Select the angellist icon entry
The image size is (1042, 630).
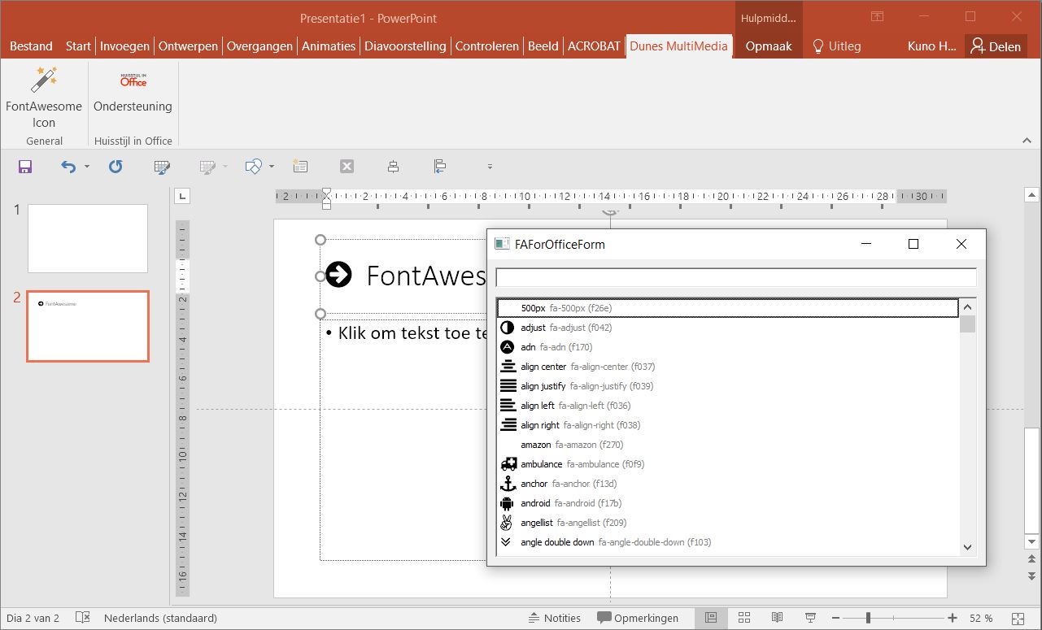coord(727,523)
